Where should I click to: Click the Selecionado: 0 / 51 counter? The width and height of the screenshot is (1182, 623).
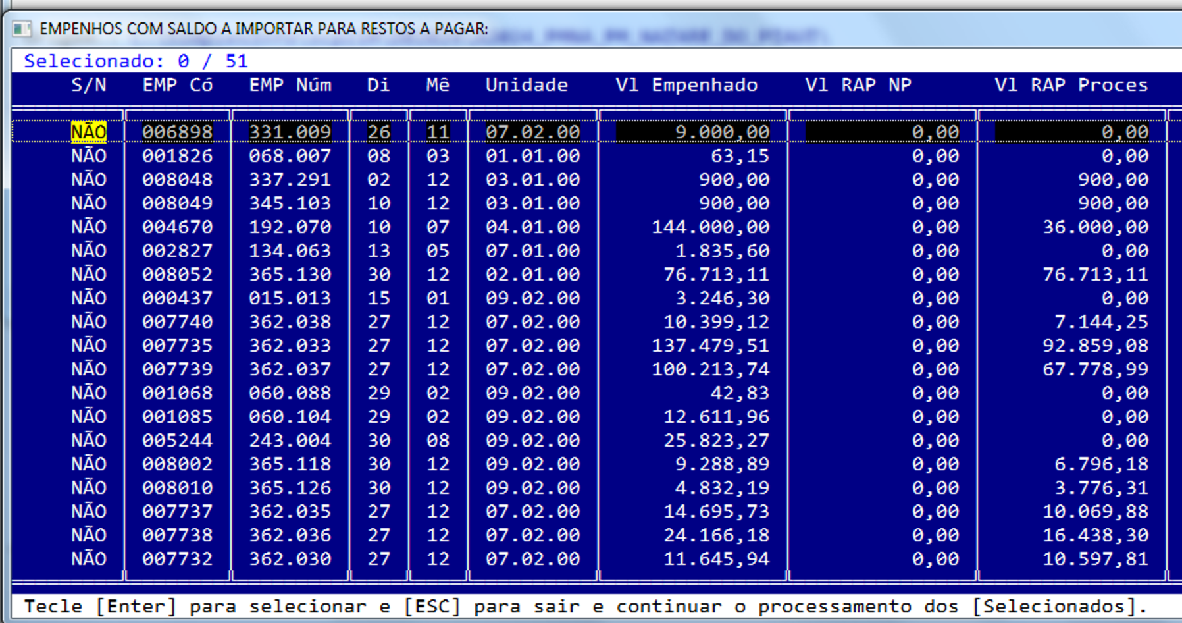point(136,61)
